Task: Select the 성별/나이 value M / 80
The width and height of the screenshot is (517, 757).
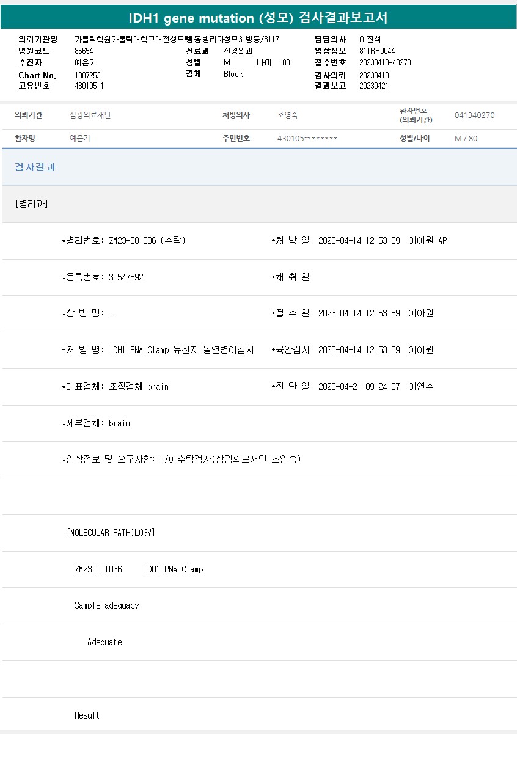Action: [466, 139]
